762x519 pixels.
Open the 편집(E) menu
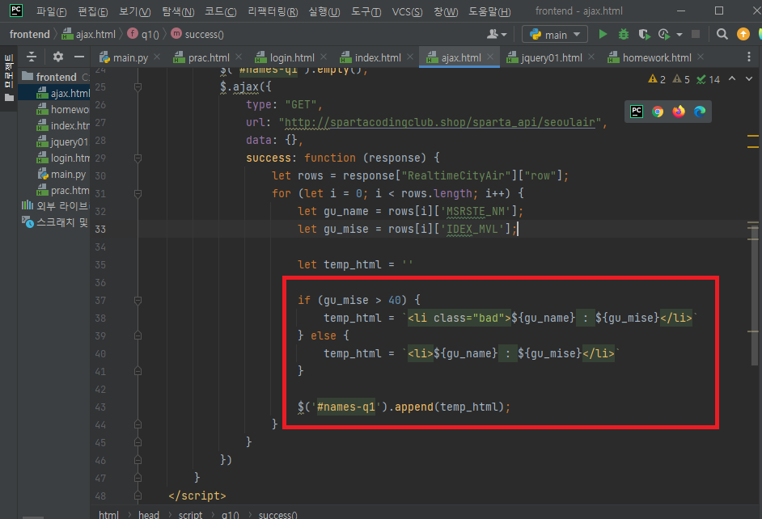tap(93, 11)
